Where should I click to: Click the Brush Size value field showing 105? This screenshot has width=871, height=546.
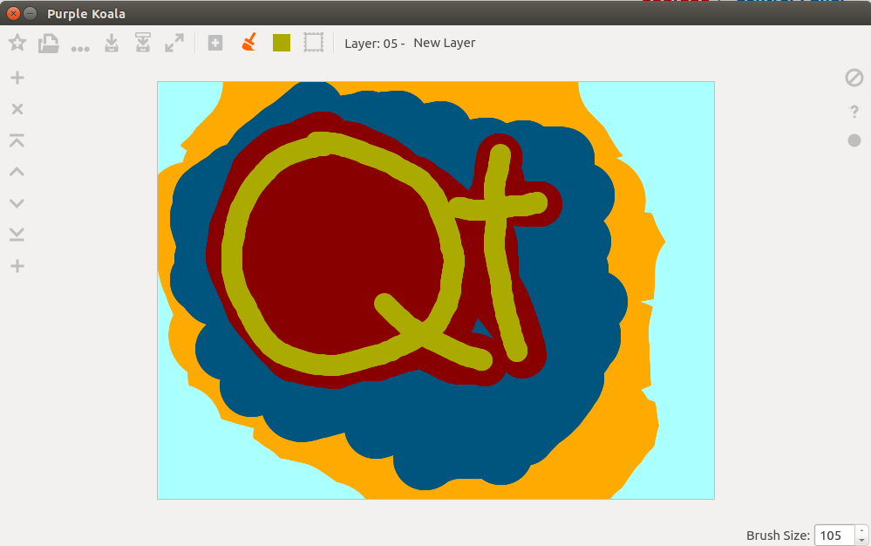pyautogui.click(x=834, y=536)
